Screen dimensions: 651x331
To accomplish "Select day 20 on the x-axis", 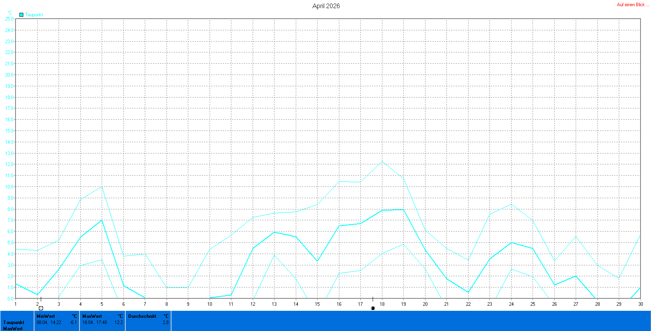I will (x=425, y=304).
